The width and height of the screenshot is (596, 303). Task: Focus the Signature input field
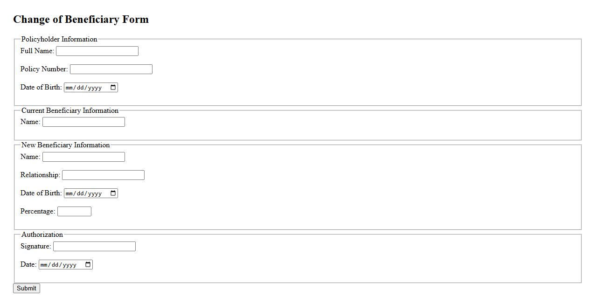tap(94, 247)
